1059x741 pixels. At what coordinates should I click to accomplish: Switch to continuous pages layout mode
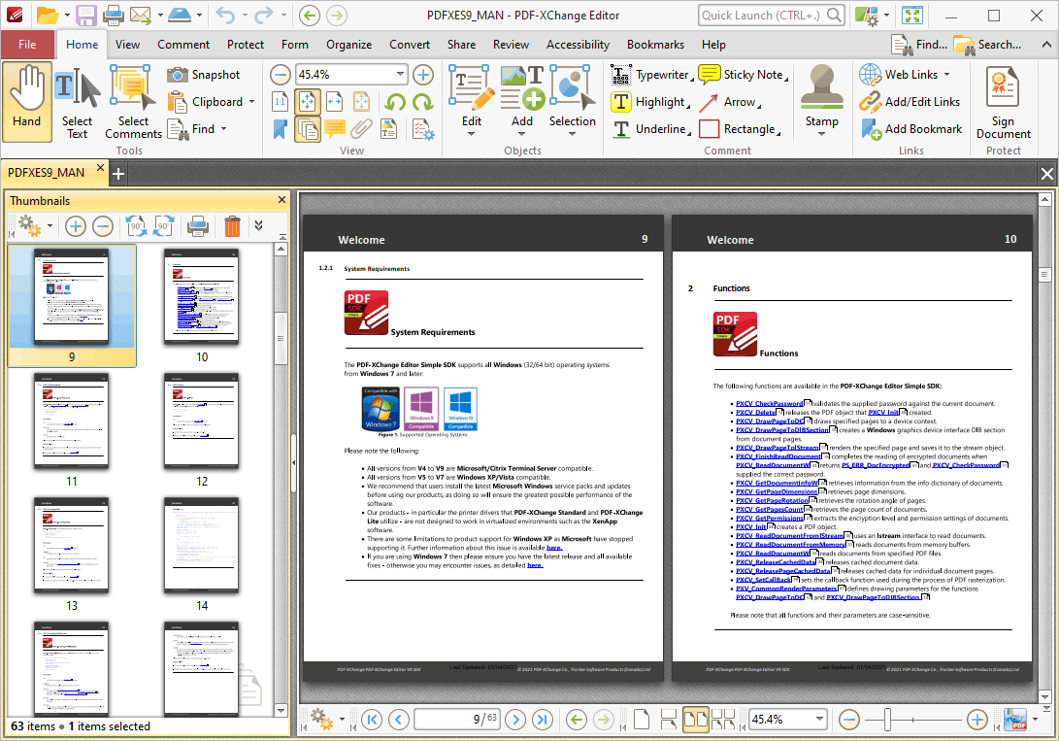tap(669, 720)
